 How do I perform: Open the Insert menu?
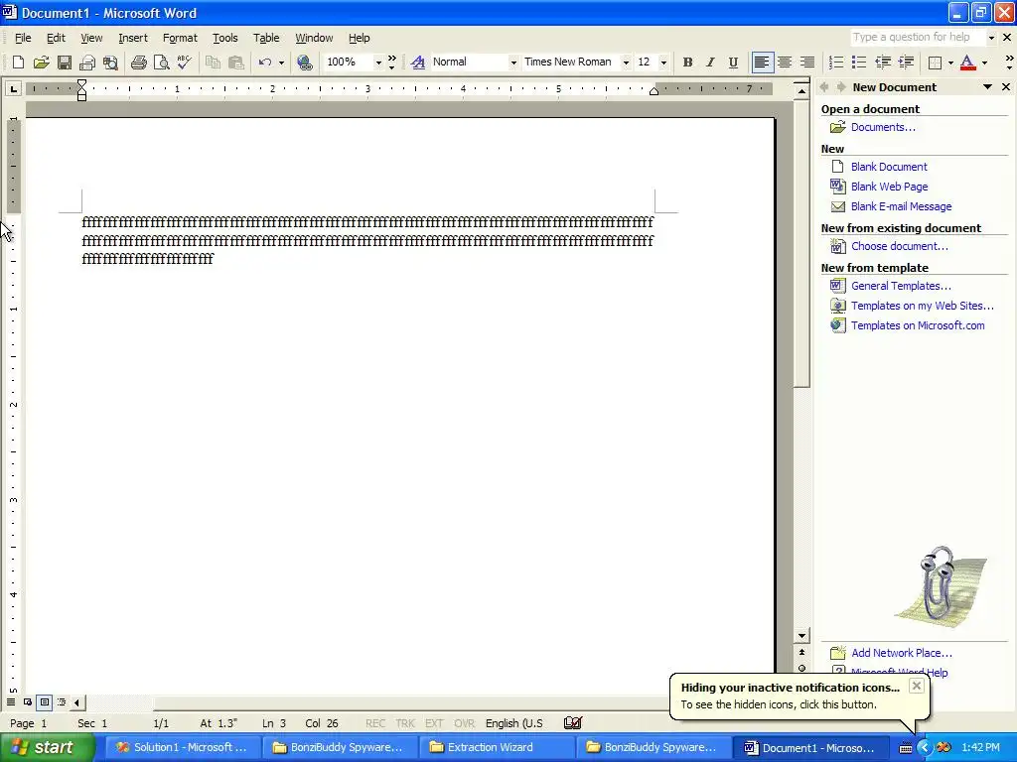coord(133,38)
